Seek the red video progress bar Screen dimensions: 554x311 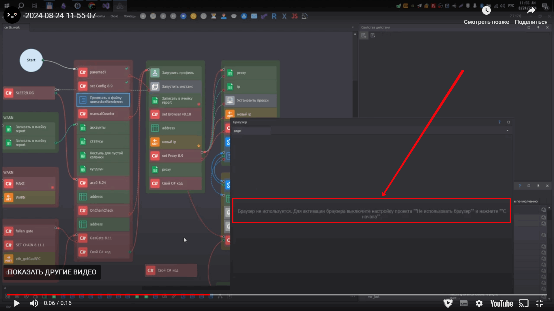[115, 295]
